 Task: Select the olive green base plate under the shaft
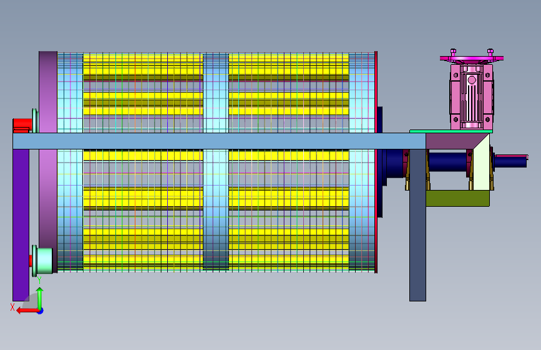click(457, 199)
